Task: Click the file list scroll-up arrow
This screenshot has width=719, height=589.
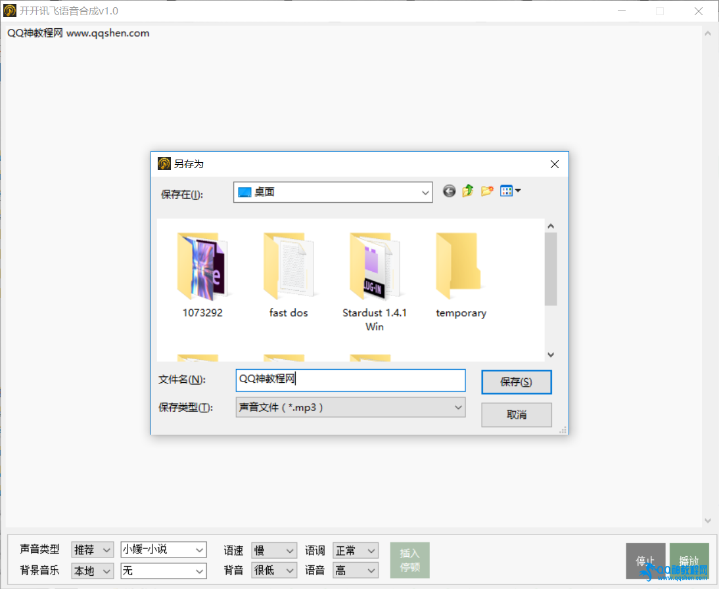Action: 551,226
